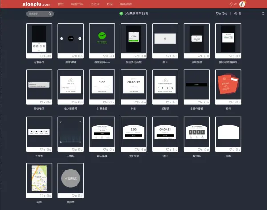This screenshot has width=267, height=210.
Task: Download the 输入车牌号 card component
Action: 80,102
